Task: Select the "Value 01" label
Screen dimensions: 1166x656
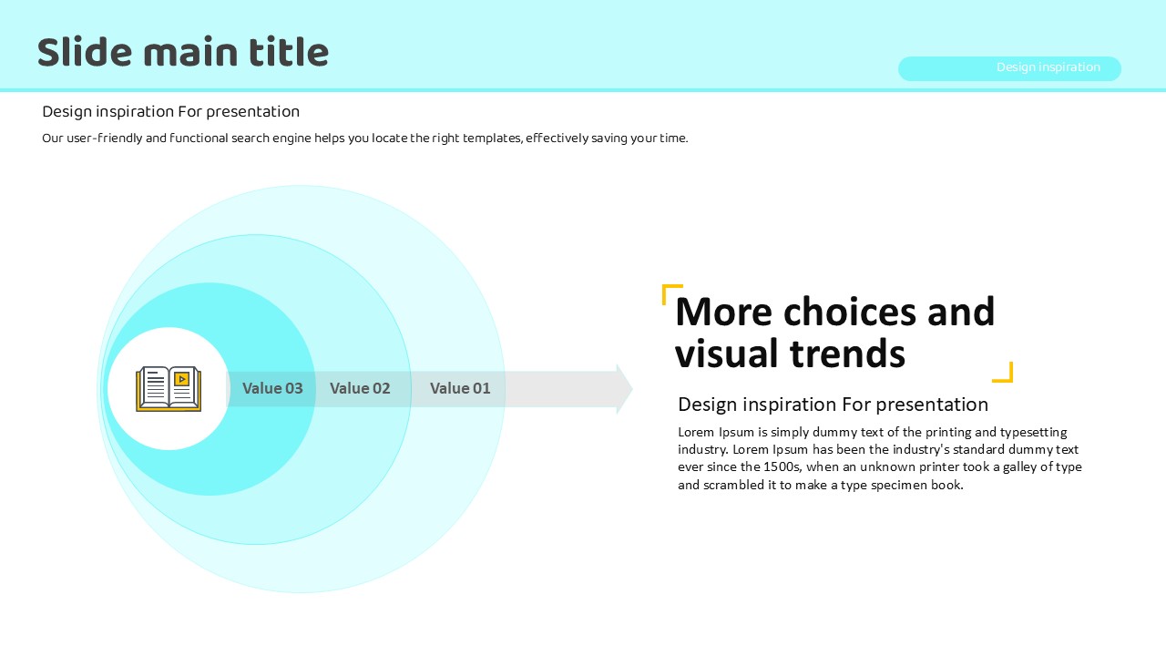Action: point(460,388)
